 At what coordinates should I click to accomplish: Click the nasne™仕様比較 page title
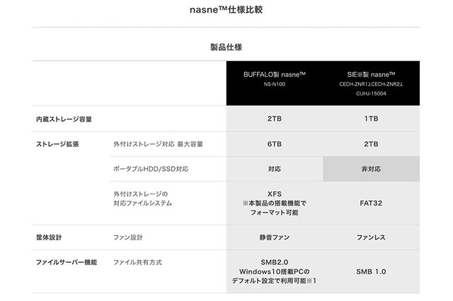pyautogui.click(x=226, y=10)
